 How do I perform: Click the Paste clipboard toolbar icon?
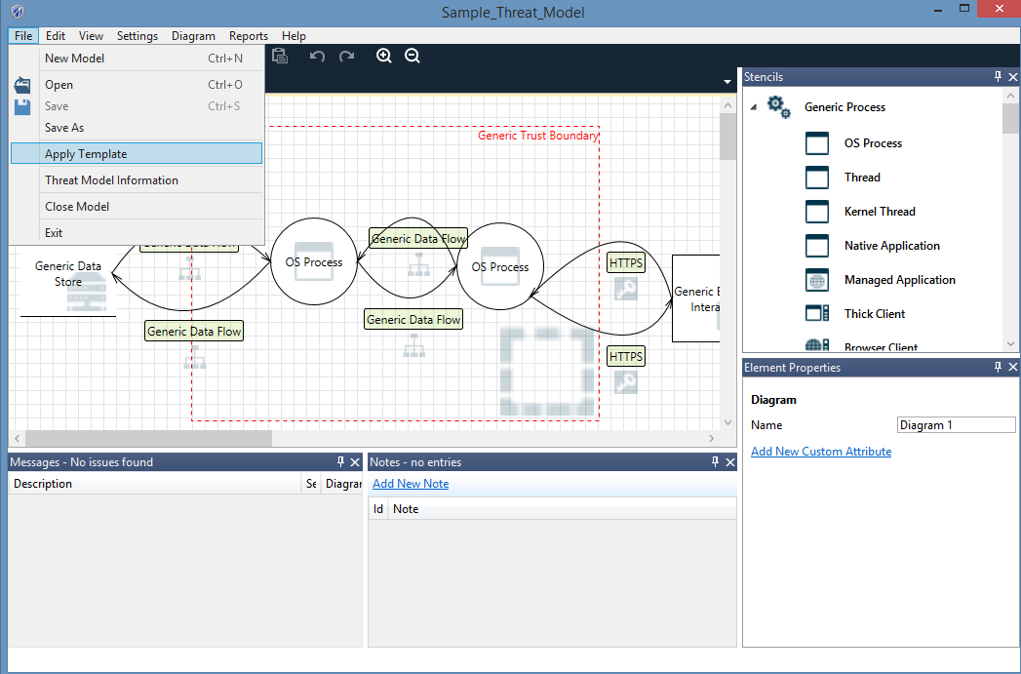click(x=280, y=57)
